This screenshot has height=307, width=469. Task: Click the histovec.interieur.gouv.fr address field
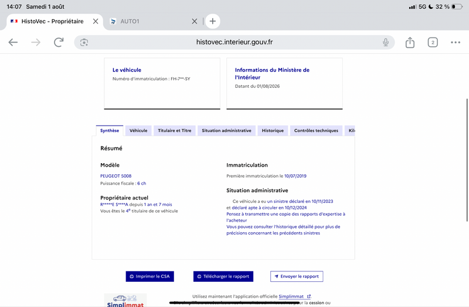pyautogui.click(x=234, y=42)
